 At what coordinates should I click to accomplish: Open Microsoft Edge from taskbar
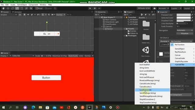click(33, 107)
